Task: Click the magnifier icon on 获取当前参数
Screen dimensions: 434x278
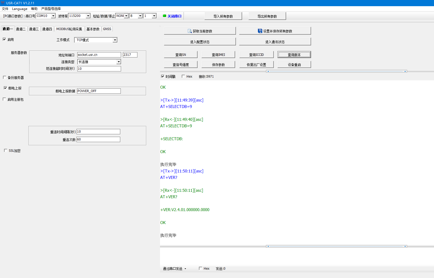Action: 189,31
